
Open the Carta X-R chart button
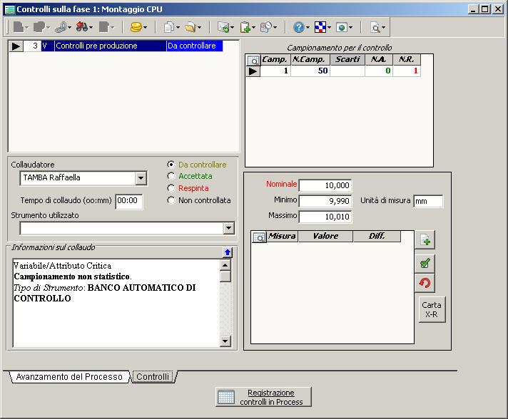(x=432, y=309)
